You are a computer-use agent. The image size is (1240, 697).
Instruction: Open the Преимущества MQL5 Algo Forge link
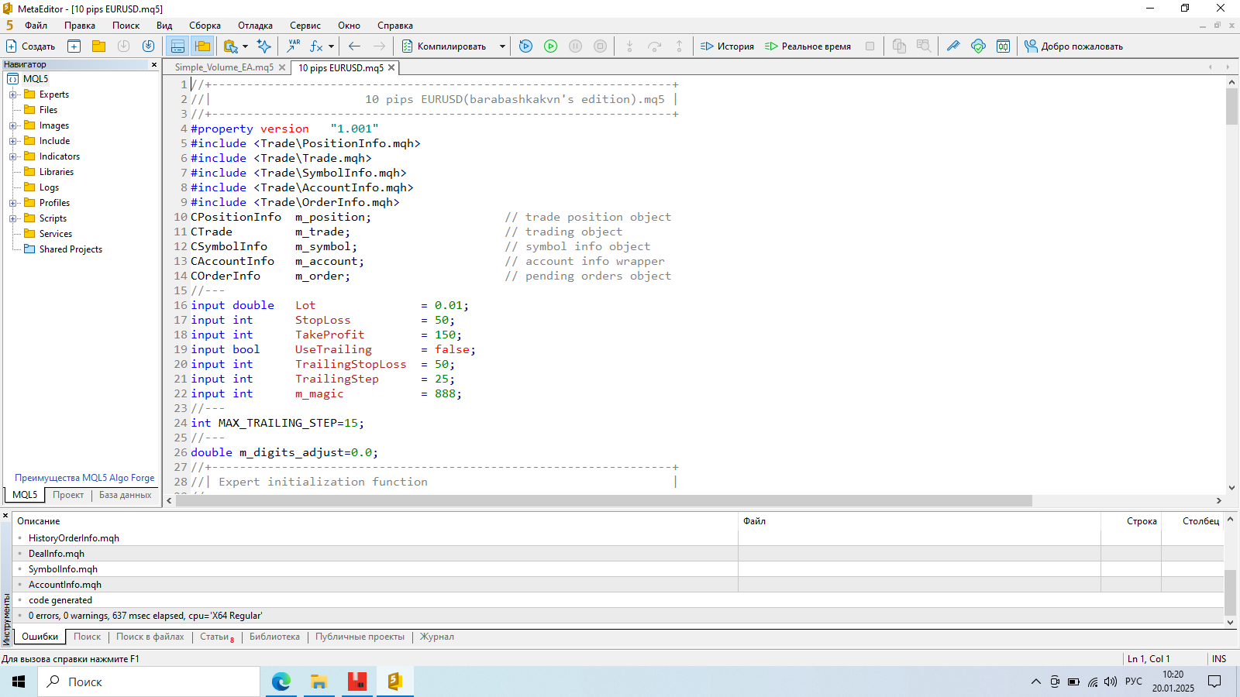point(84,478)
